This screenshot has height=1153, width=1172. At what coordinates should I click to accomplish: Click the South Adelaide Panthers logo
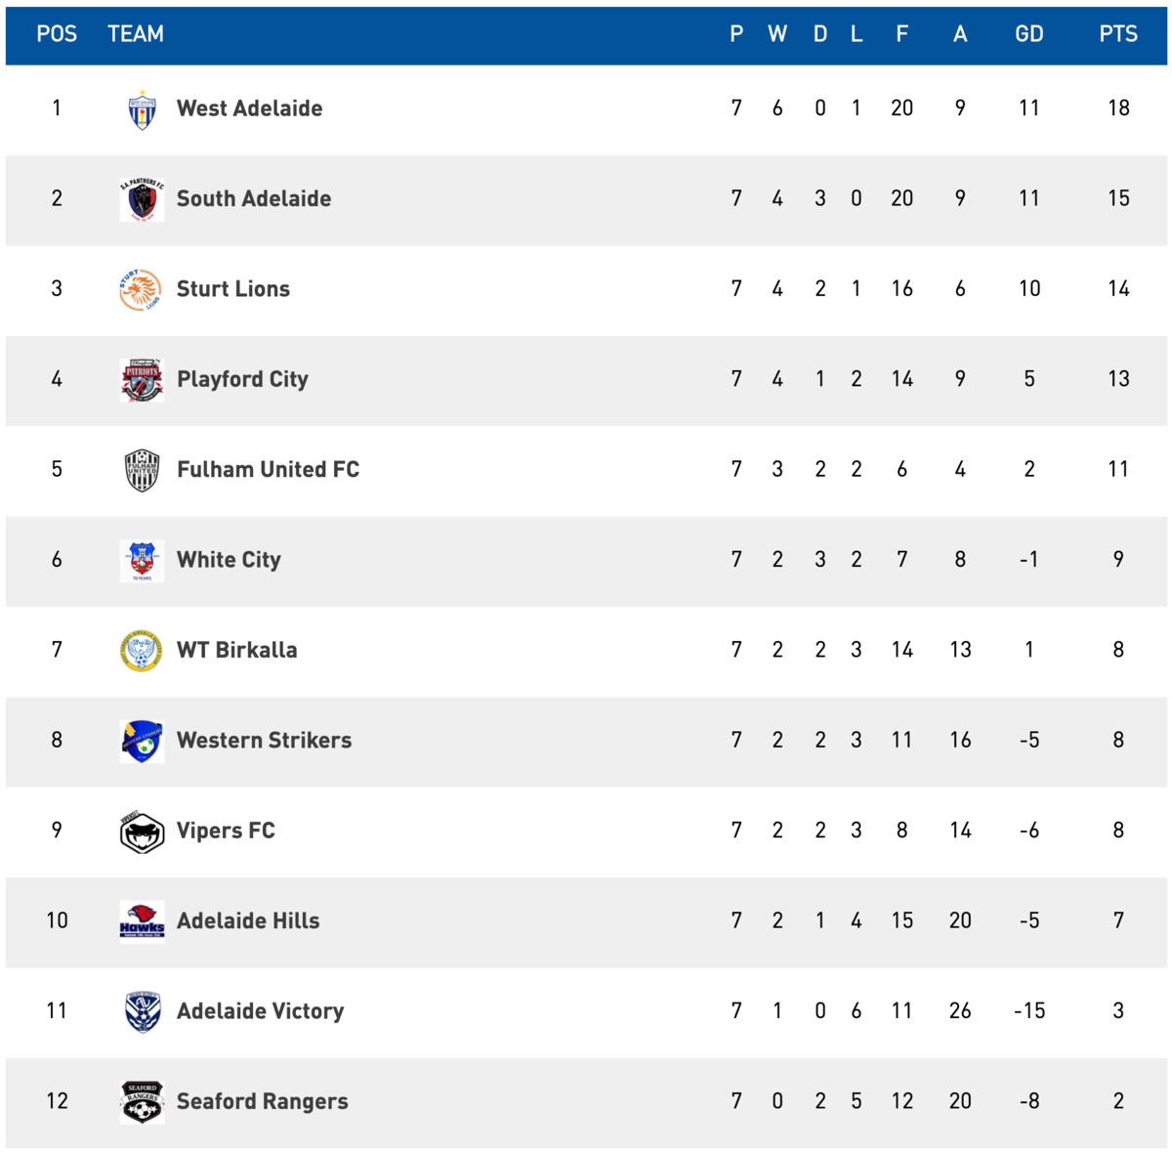(x=143, y=199)
